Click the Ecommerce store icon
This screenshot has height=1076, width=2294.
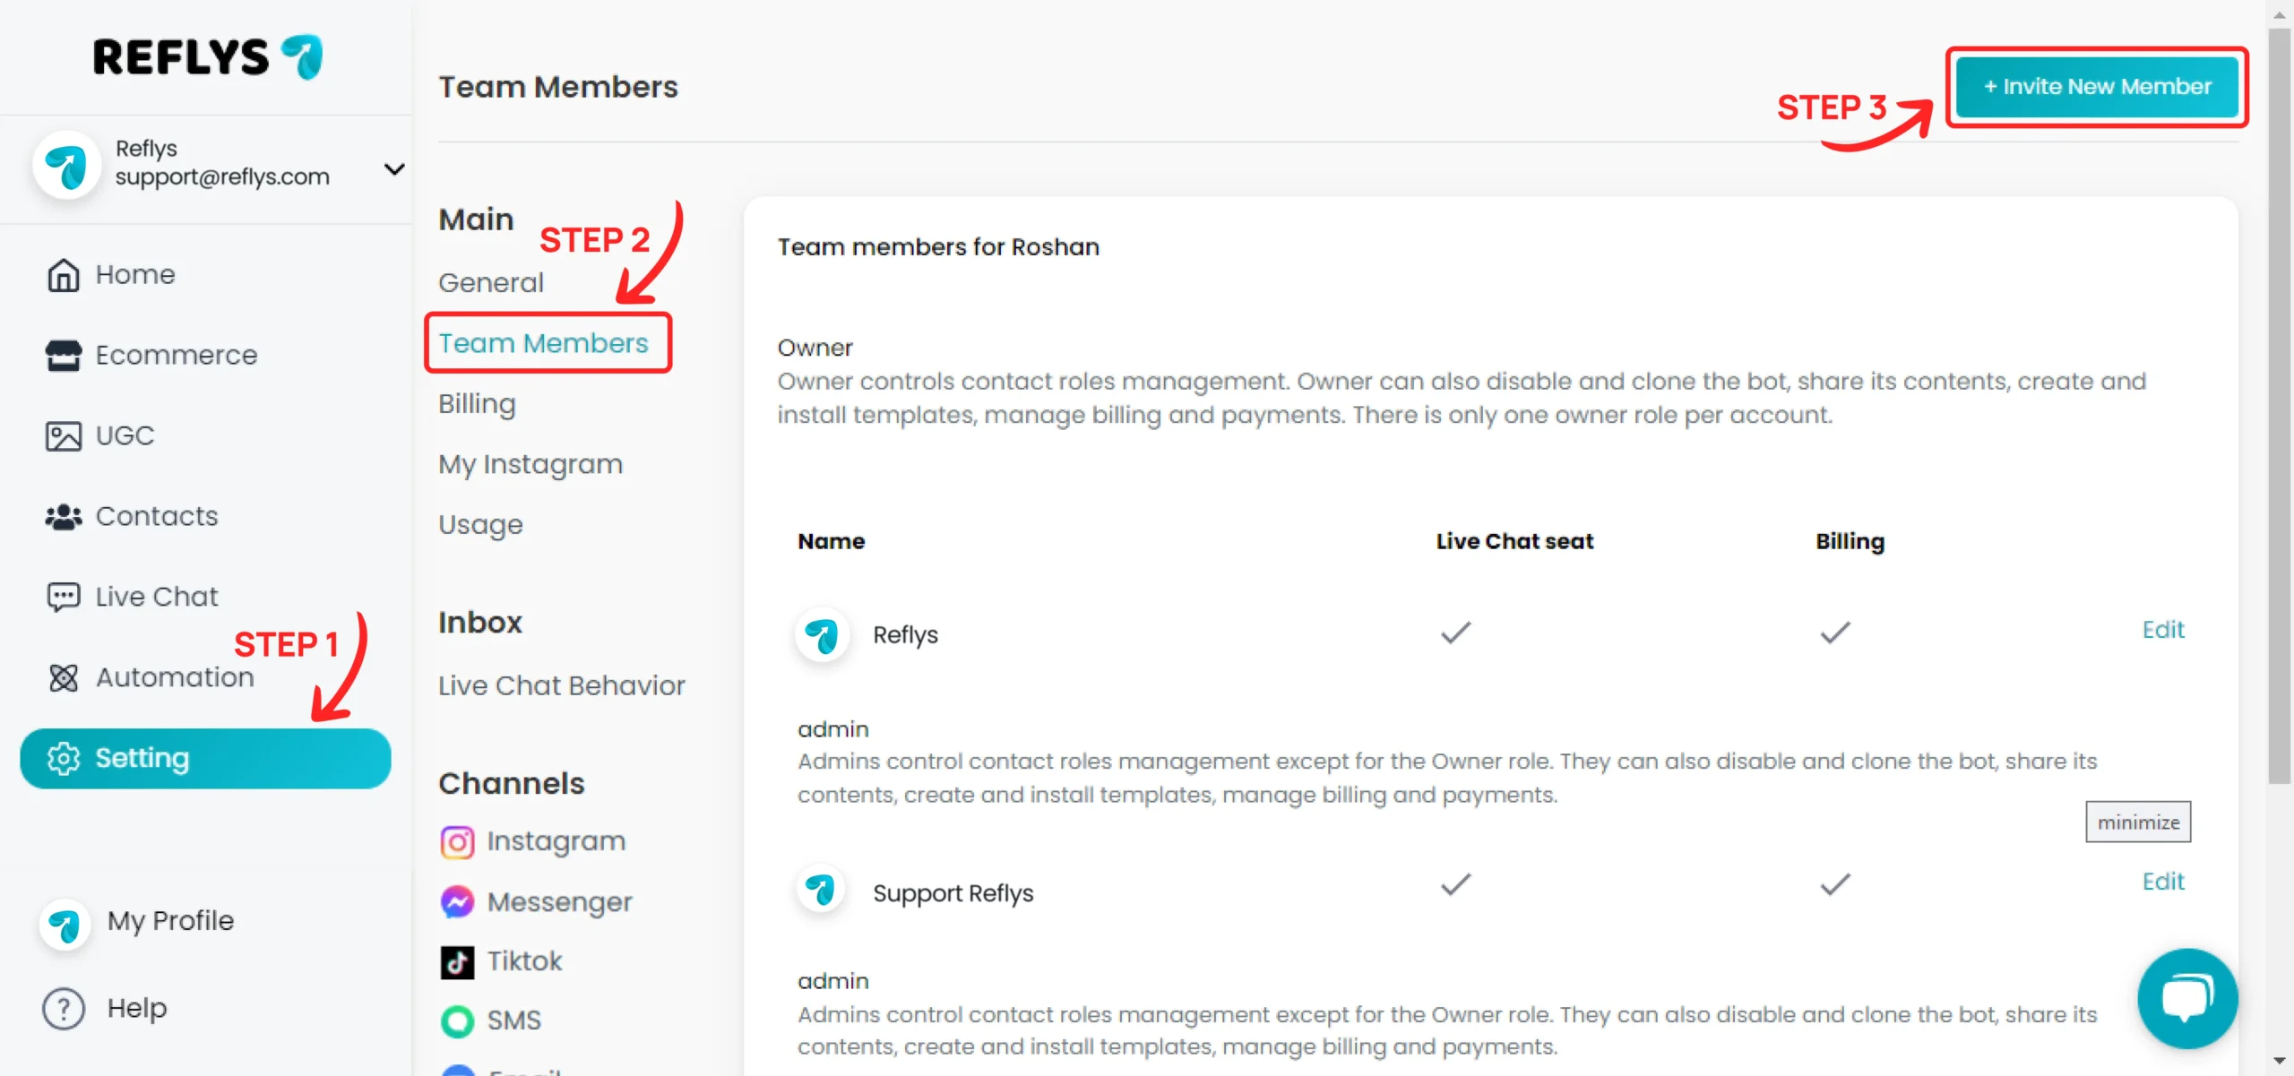[x=63, y=356]
